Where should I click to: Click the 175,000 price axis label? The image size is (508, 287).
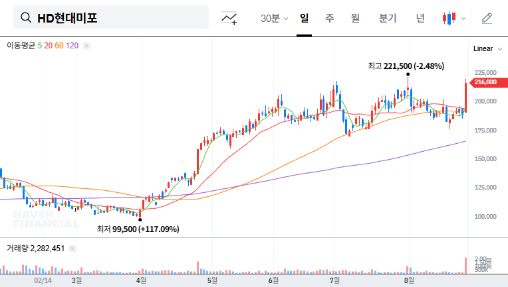pos(485,131)
